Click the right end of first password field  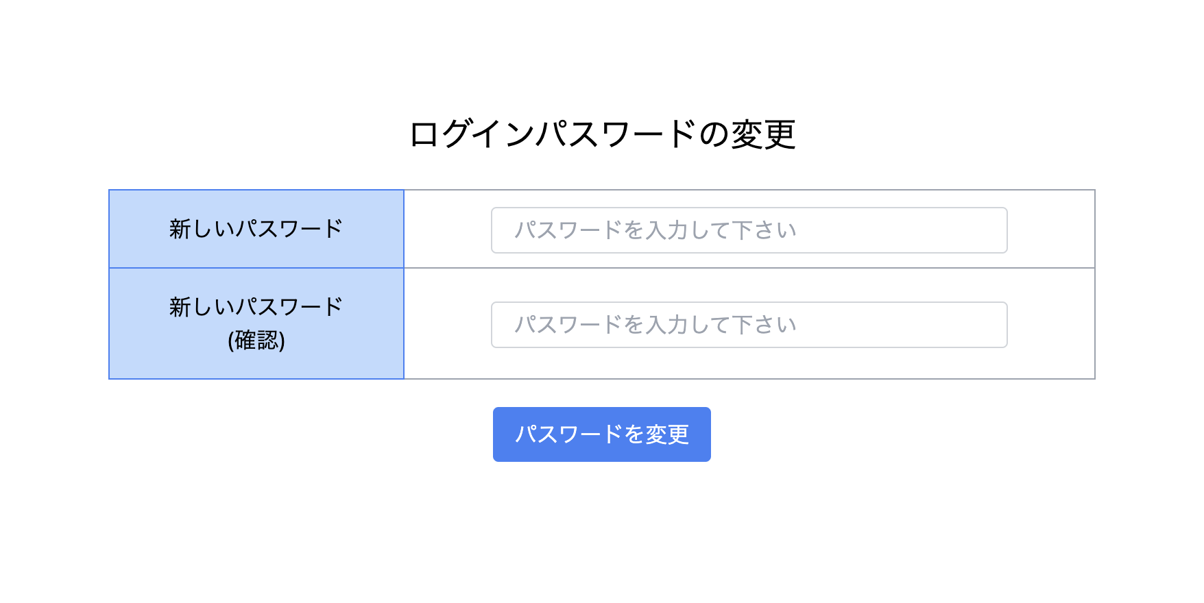click(x=987, y=230)
